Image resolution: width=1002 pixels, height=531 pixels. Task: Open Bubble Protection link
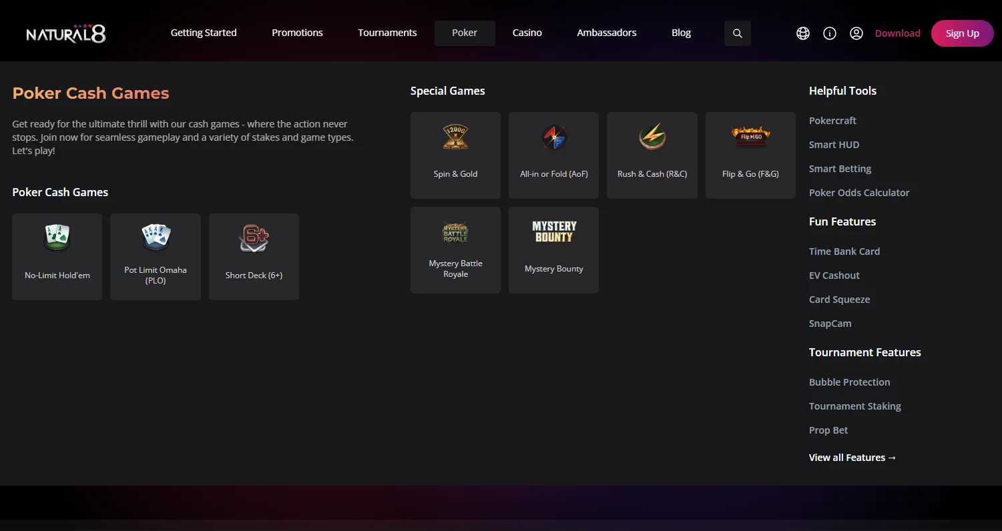pos(849,382)
